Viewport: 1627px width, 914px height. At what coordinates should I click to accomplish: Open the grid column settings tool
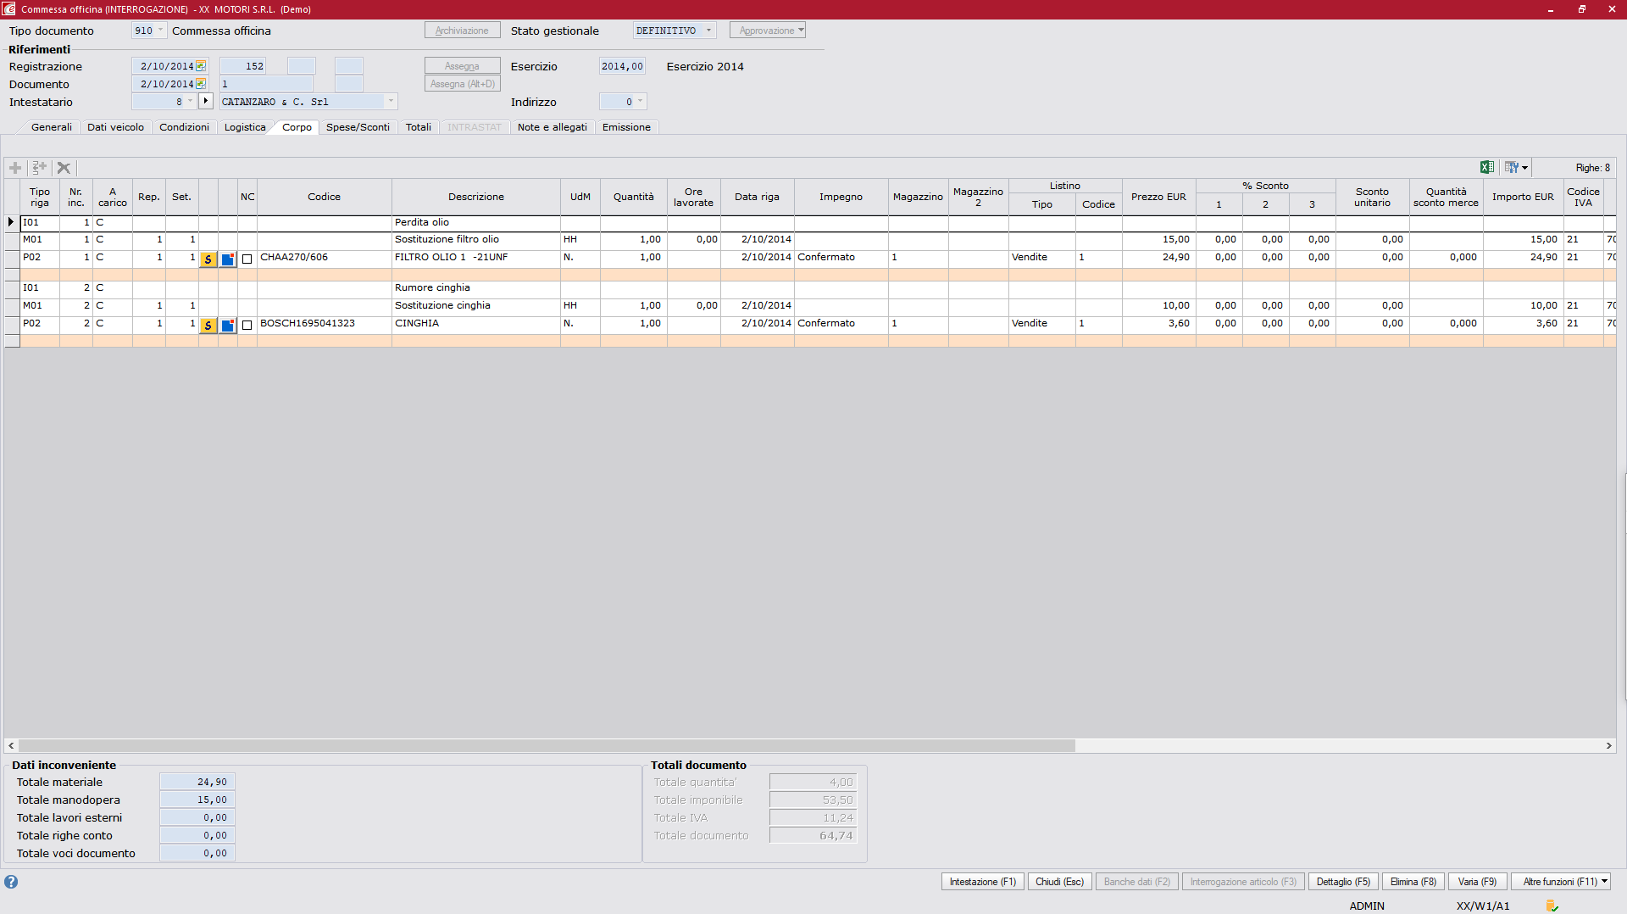pyautogui.click(x=1511, y=168)
